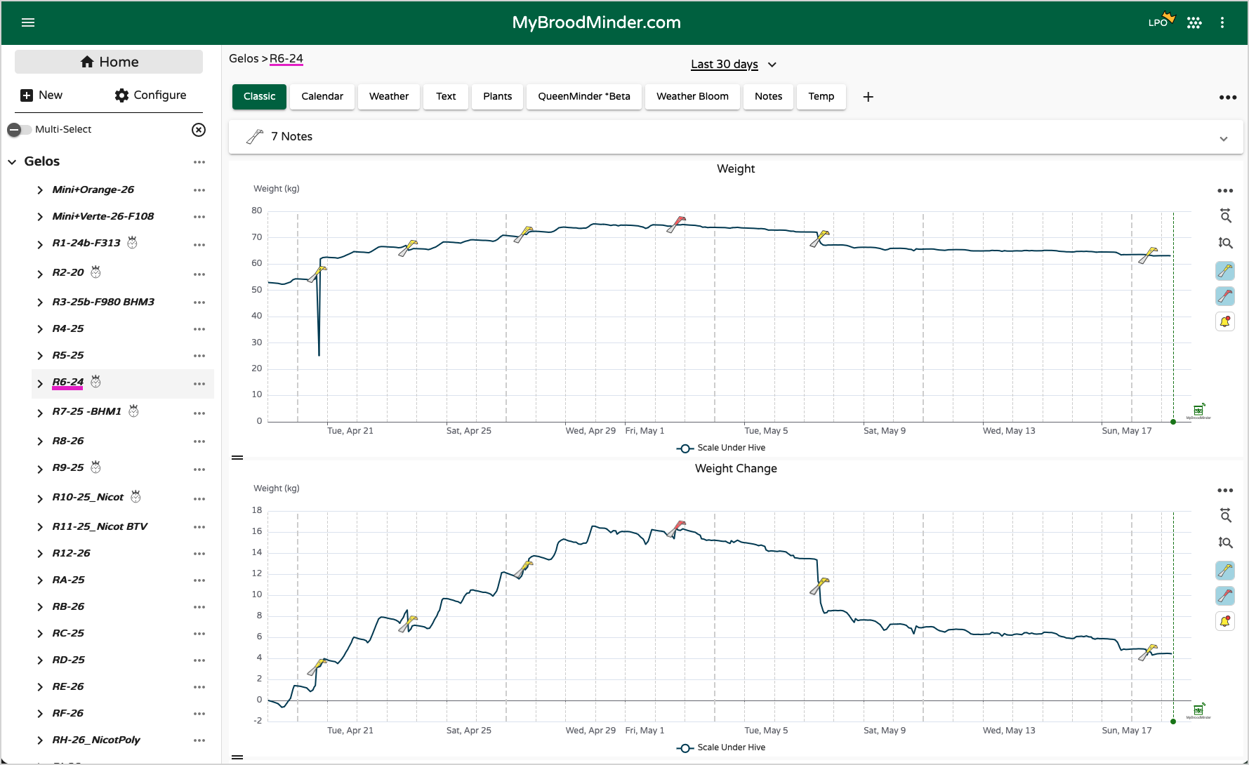The width and height of the screenshot is (1249, 765).
Task: Expand the R3-25b-F980 BHM3 hive row
Action: (x=40, y=302)
